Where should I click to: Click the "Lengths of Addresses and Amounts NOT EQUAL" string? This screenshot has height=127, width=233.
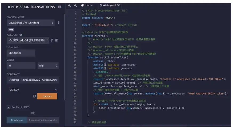(192, 79)
